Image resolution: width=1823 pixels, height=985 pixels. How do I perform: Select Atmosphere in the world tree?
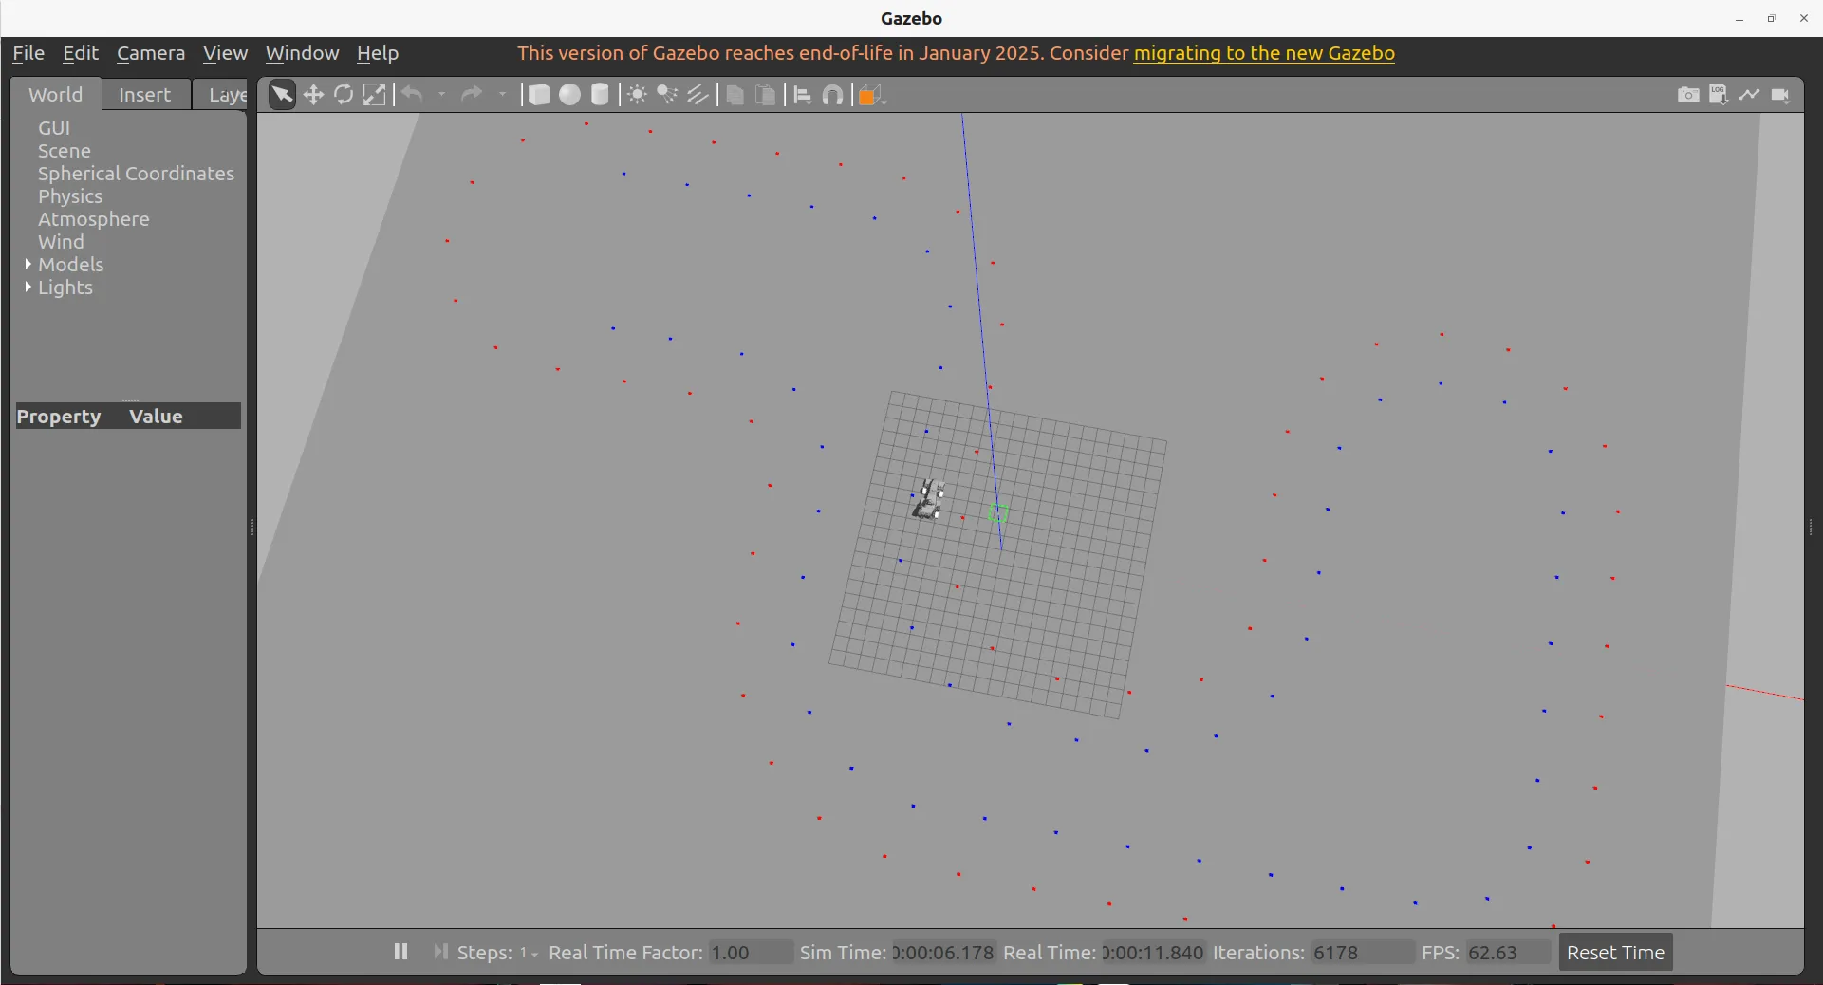click(x=94, y=219)
